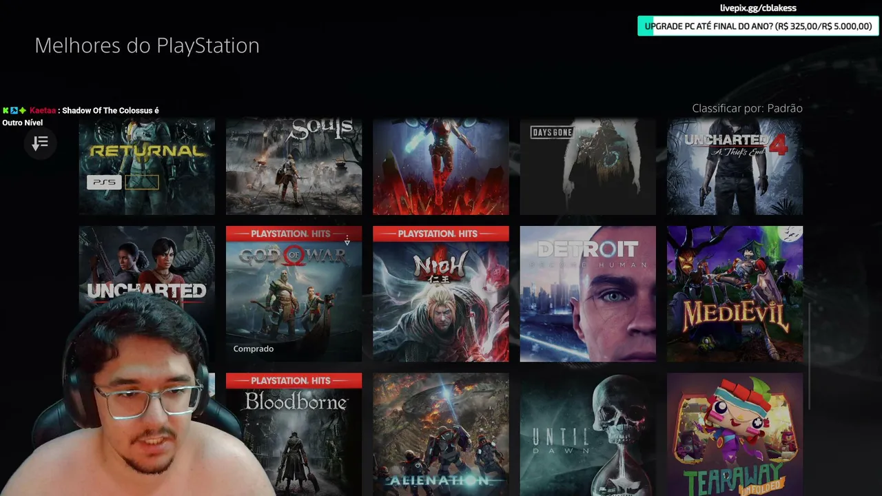
Task: Select the Uncharted 4 A Thief's End tile
Action: point(735,166)
